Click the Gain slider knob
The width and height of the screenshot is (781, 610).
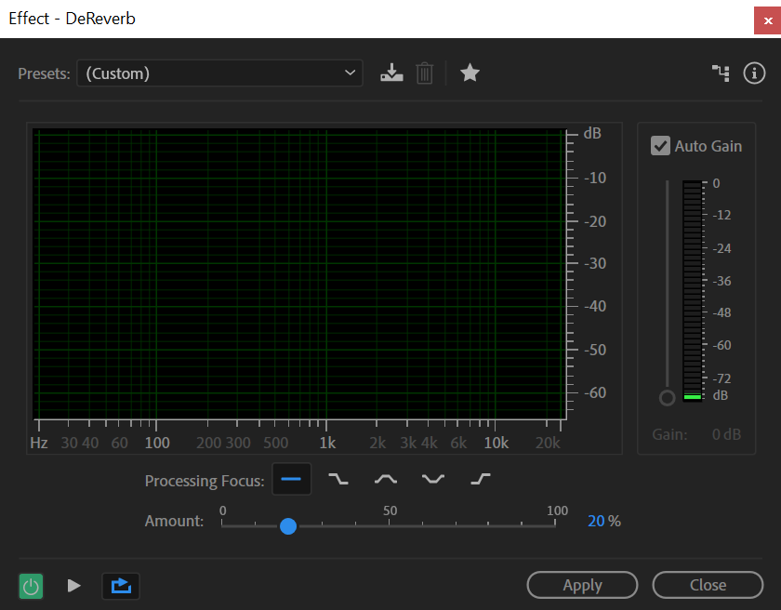point(667,398)
